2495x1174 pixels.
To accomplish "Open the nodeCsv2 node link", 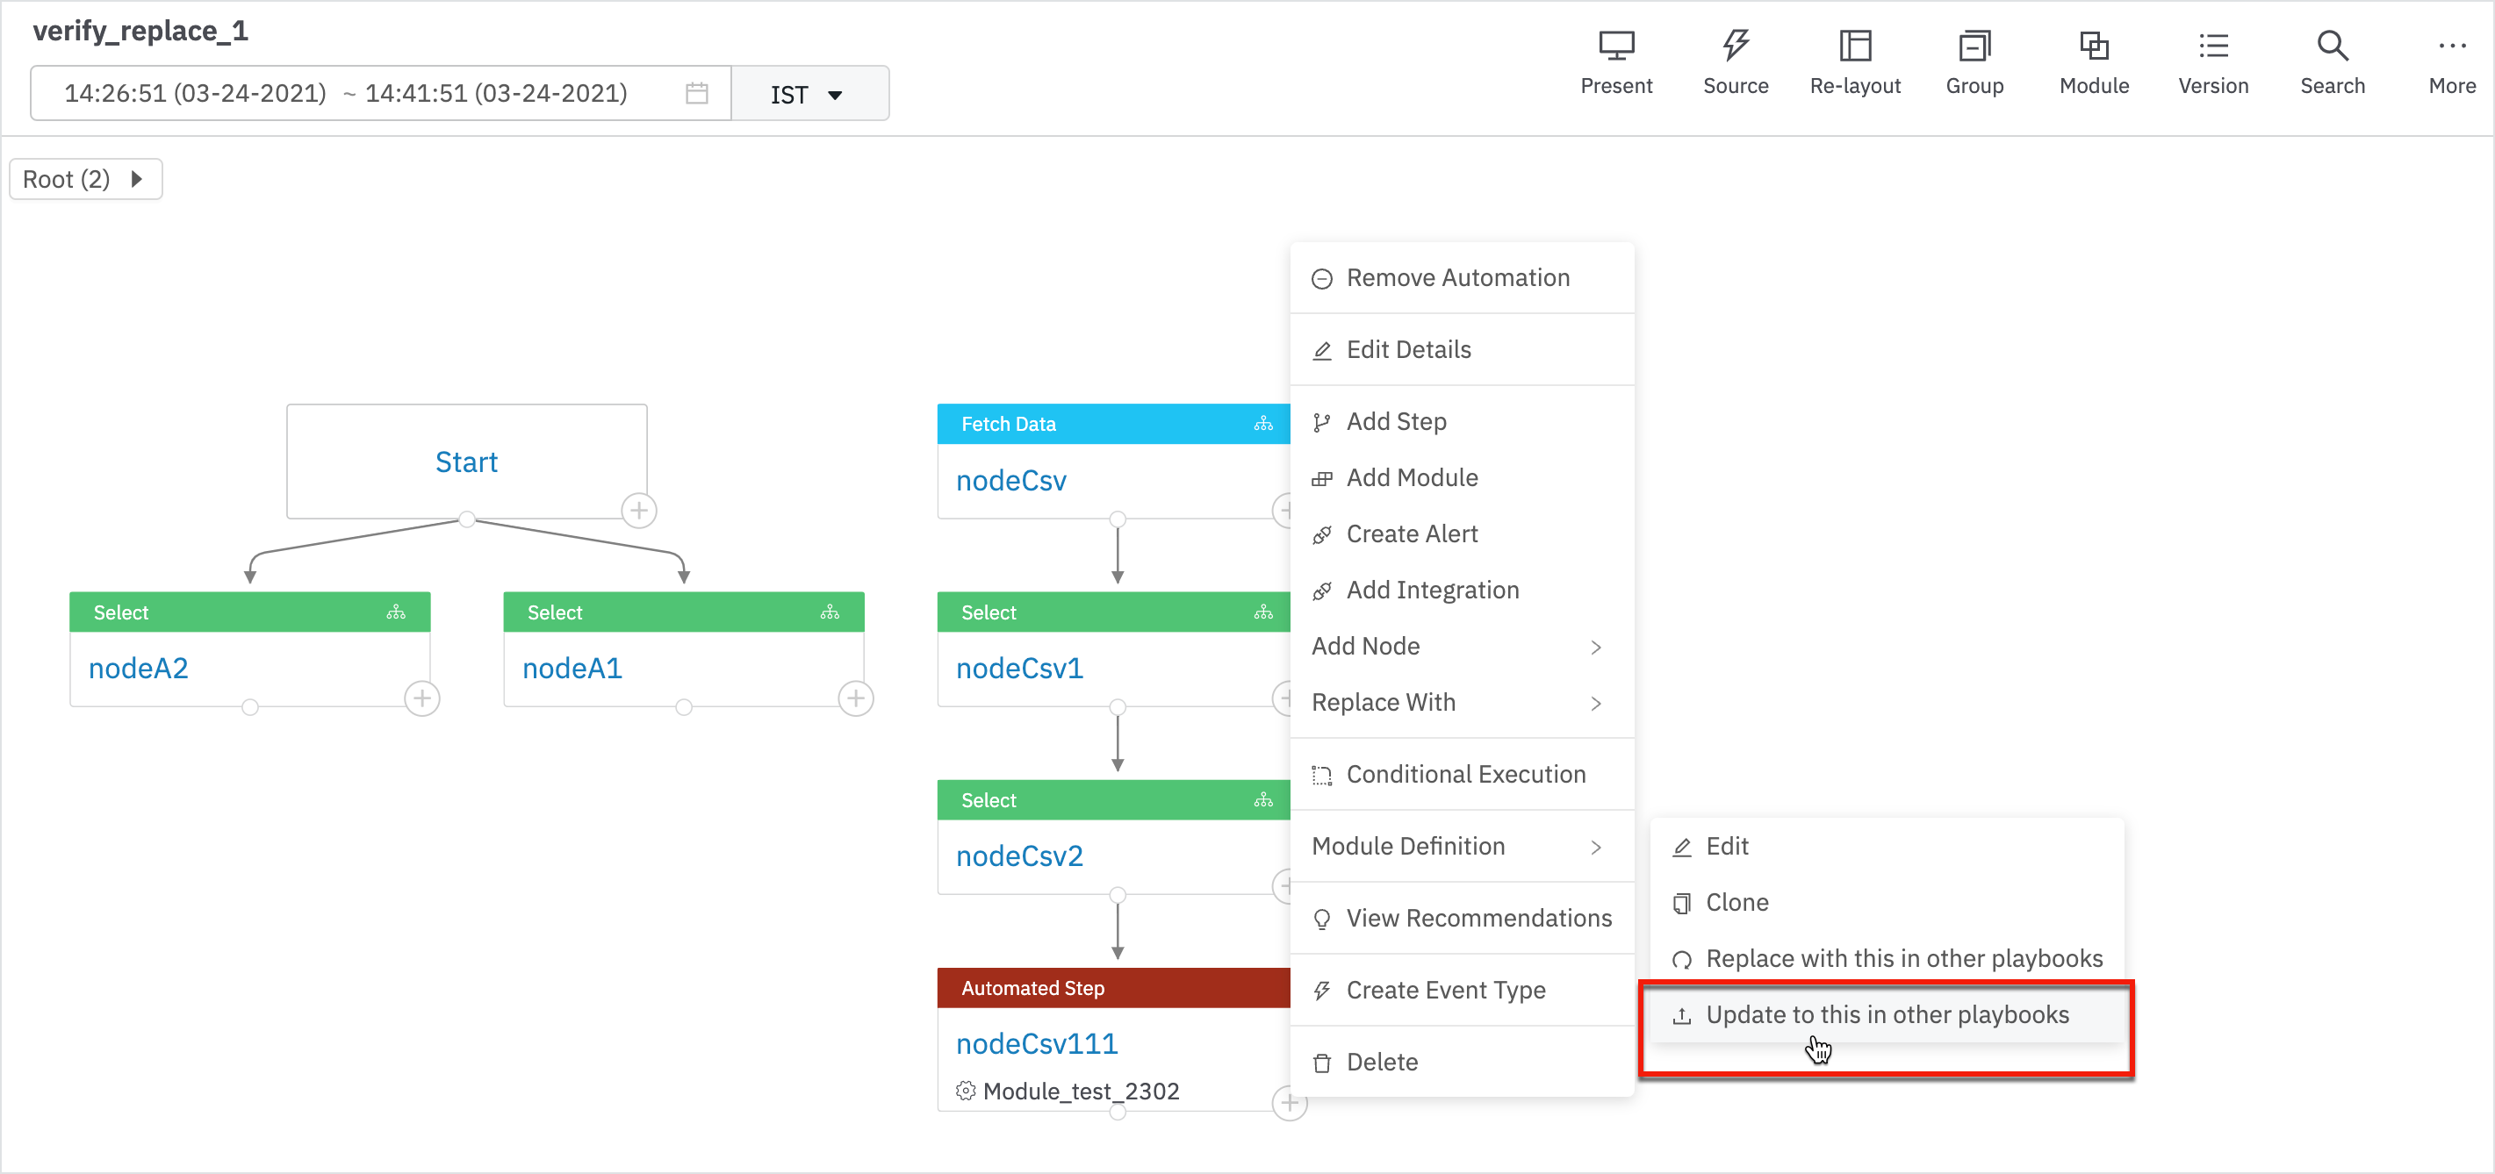I will (x=1020, y=855).
